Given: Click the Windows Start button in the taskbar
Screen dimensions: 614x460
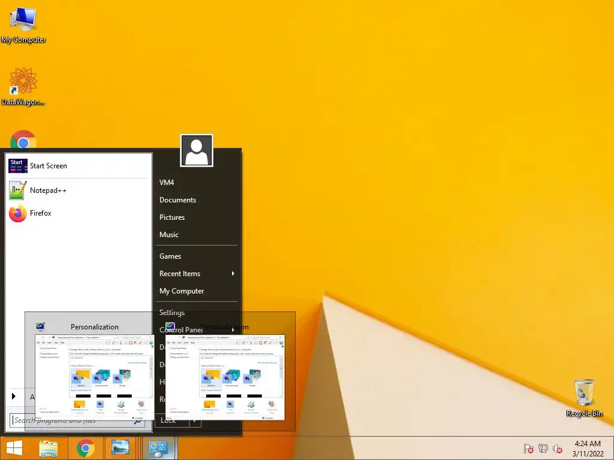Looking at the screenshot, I should point(14,448).
